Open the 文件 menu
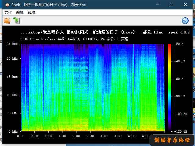Screen dimensions: 195x146 (x=8, y=12)
